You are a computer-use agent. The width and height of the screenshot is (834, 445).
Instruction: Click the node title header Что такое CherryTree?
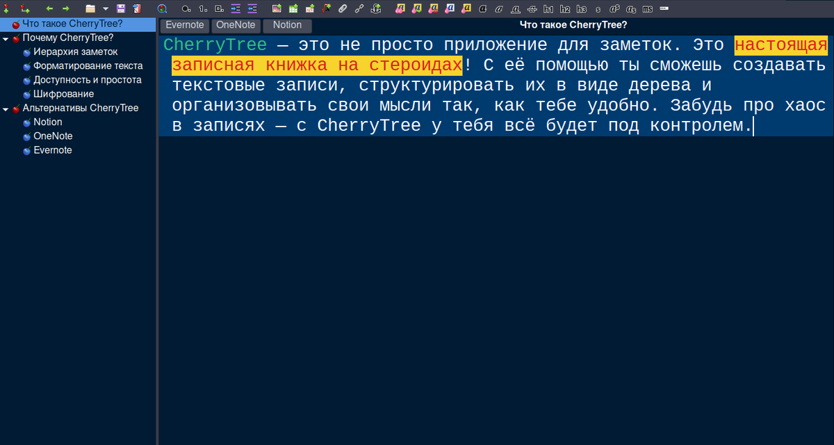click(573, 24)
